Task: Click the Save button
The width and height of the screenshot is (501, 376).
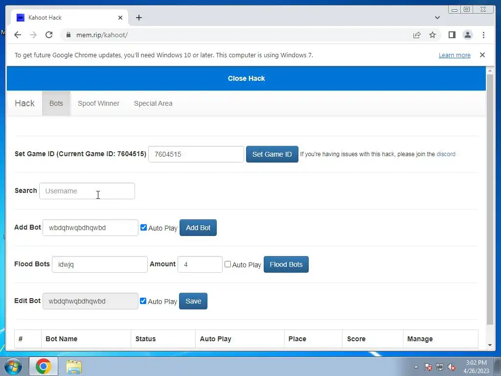Action: point(193,301)
